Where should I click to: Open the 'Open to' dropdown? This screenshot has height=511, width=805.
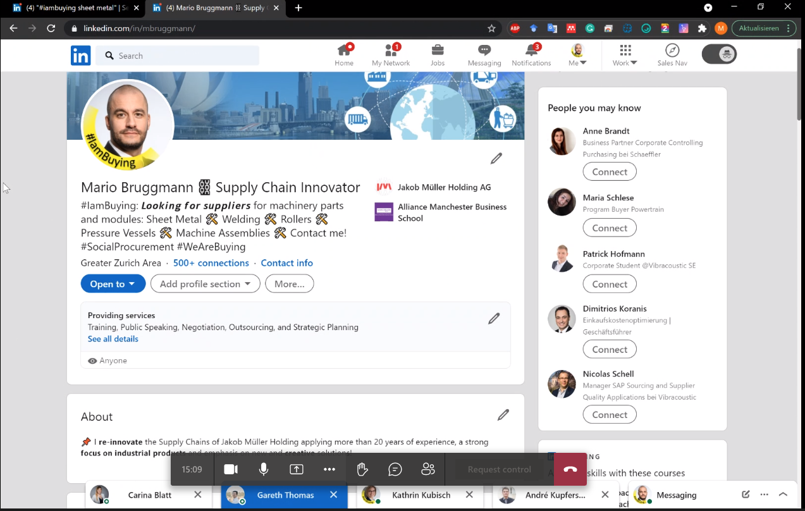113,284
